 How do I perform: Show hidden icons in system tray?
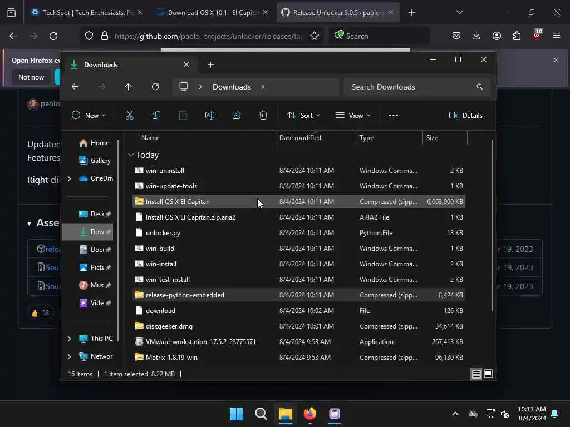coord(455,414)
